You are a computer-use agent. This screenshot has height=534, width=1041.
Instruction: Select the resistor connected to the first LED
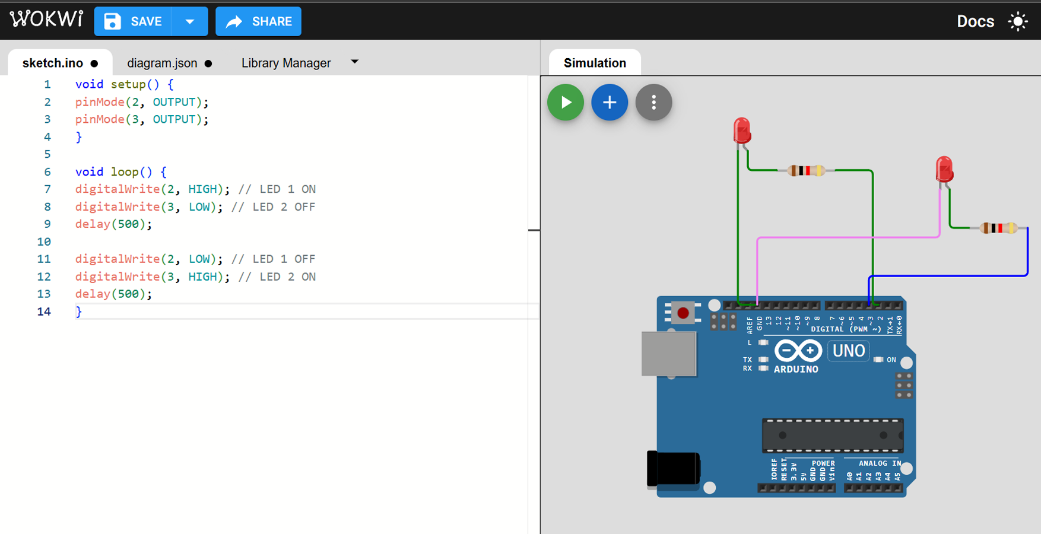[806, 171]
